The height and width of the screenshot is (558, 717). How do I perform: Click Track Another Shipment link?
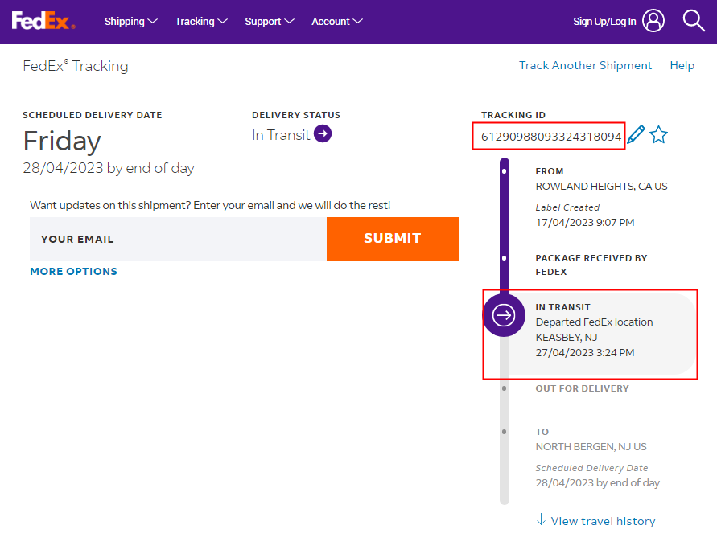pos(585,66)
